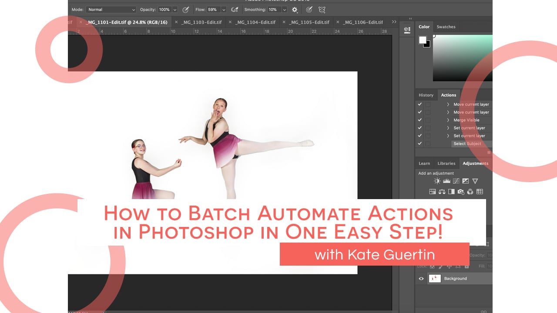
Task: Add a Channel Mixer adjustment
Action: point(470,192)
